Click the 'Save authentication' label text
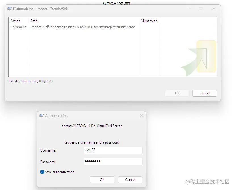The width and height of the screenshot is (235, 190). pos(60,172)
